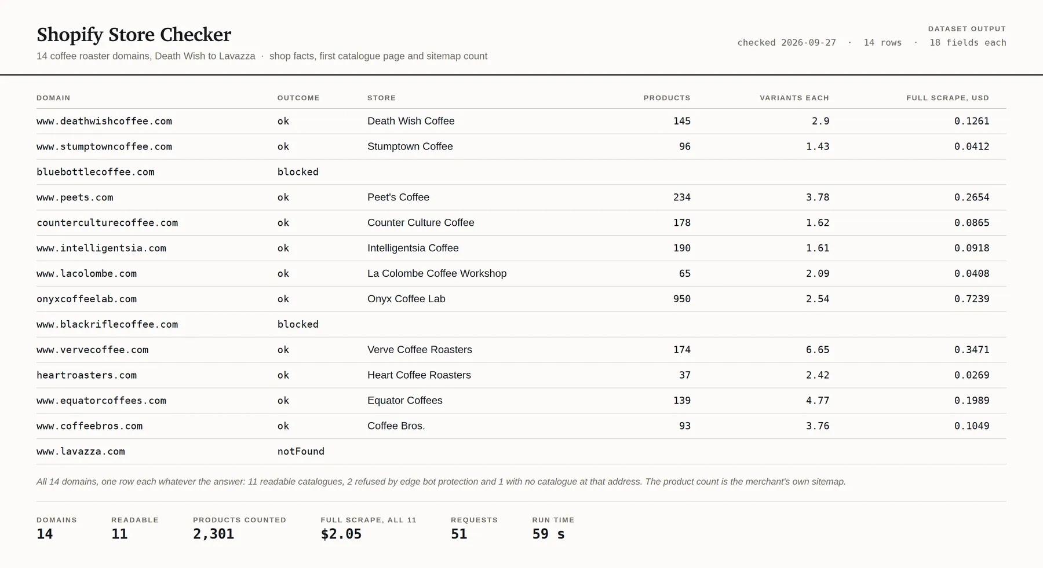Click the DOMAINS total of 14

coord(45,534)
